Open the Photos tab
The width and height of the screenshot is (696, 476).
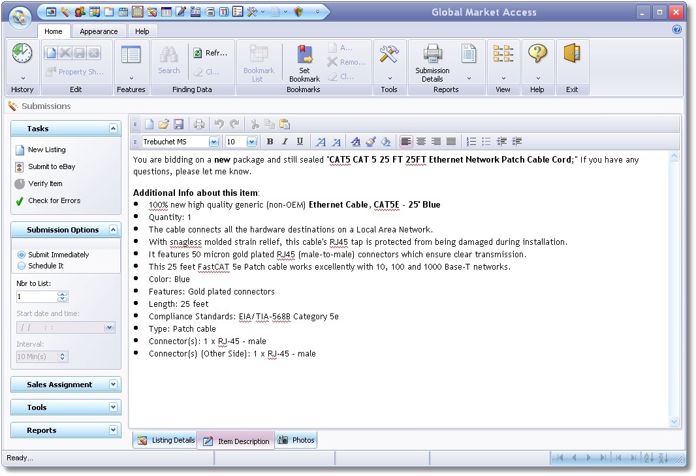[x=296, y=440]
